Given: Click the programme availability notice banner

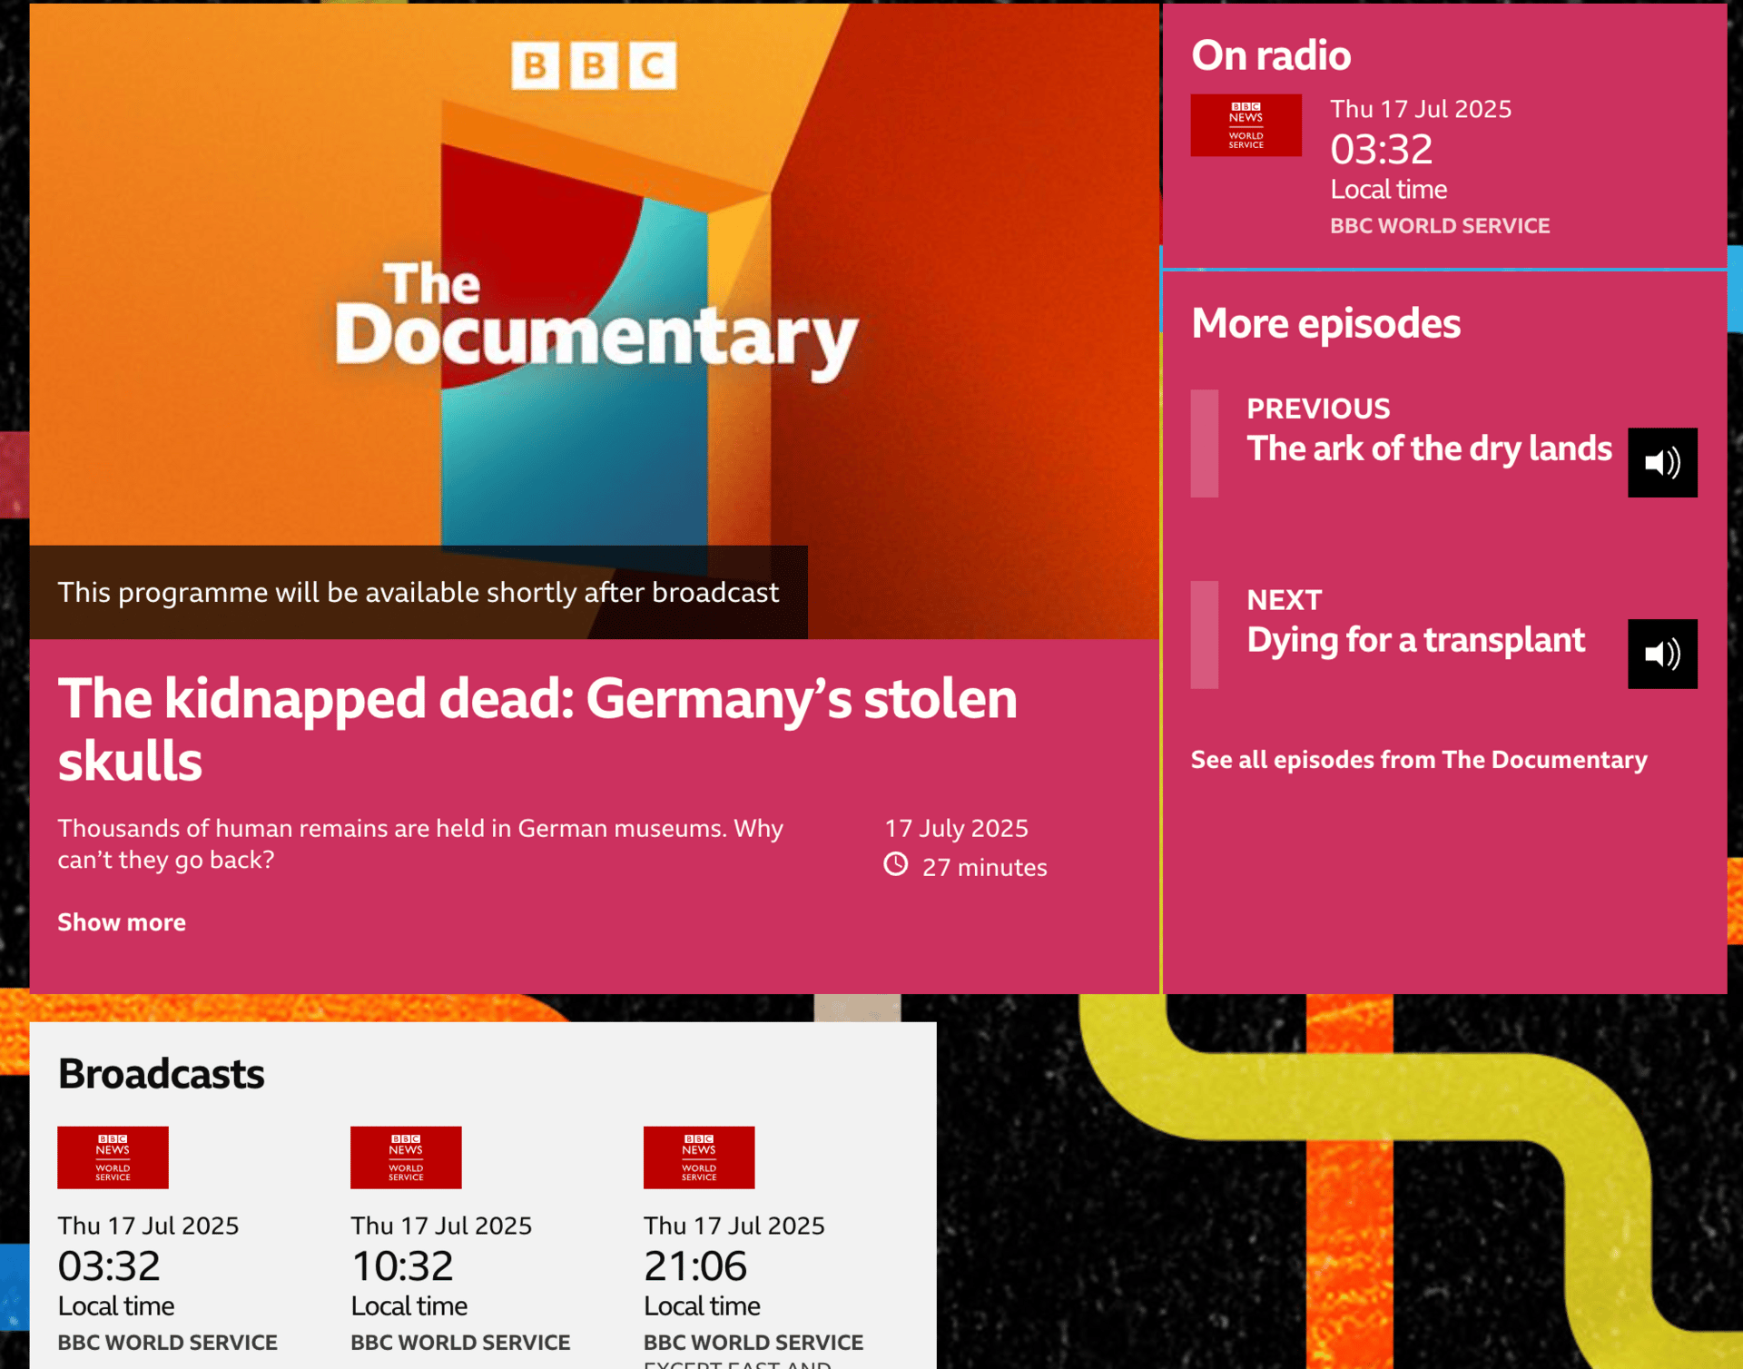Looking at the screenshot, I should (419, 592).
